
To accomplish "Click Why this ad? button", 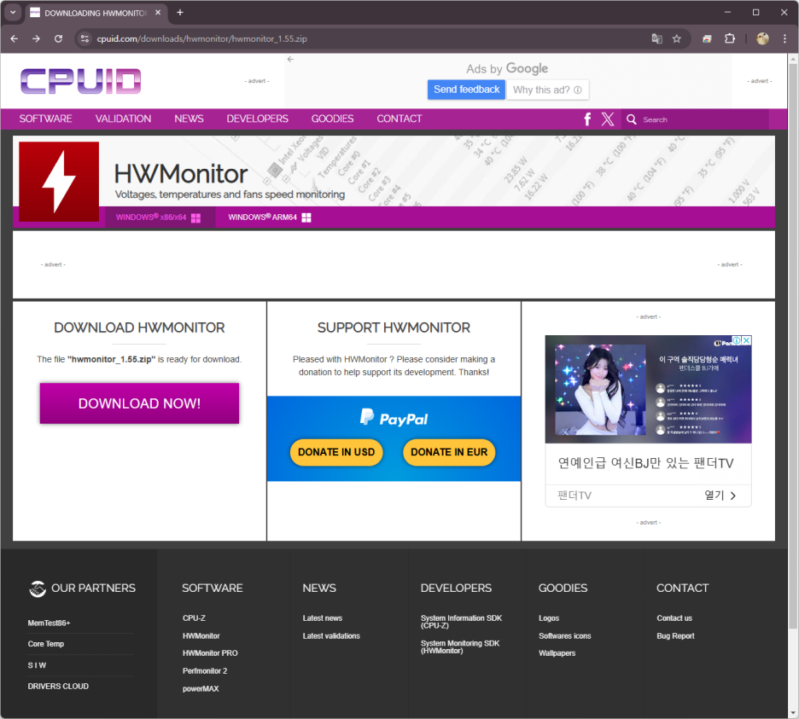I will point(548,90).
